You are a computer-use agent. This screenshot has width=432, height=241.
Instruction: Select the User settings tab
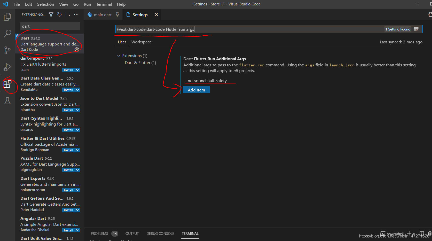(122, 42)
